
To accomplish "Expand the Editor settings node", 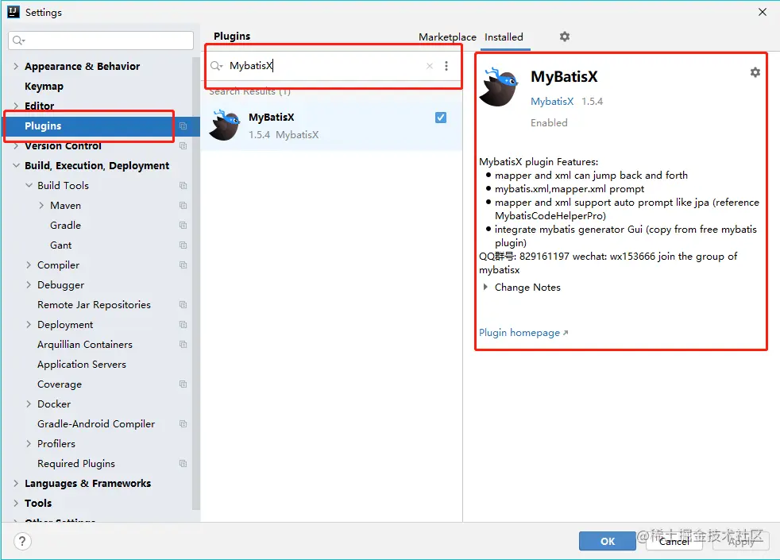I will point(16,106).
